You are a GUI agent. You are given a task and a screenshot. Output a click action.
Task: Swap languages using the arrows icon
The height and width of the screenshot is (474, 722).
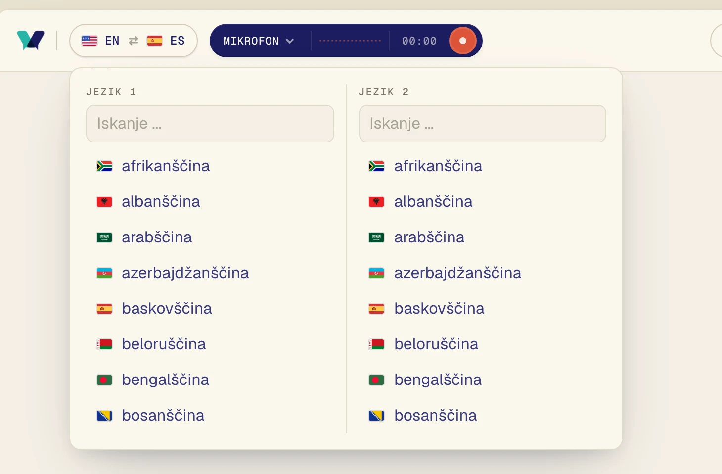pyautogui.click(x=134, y=41)
